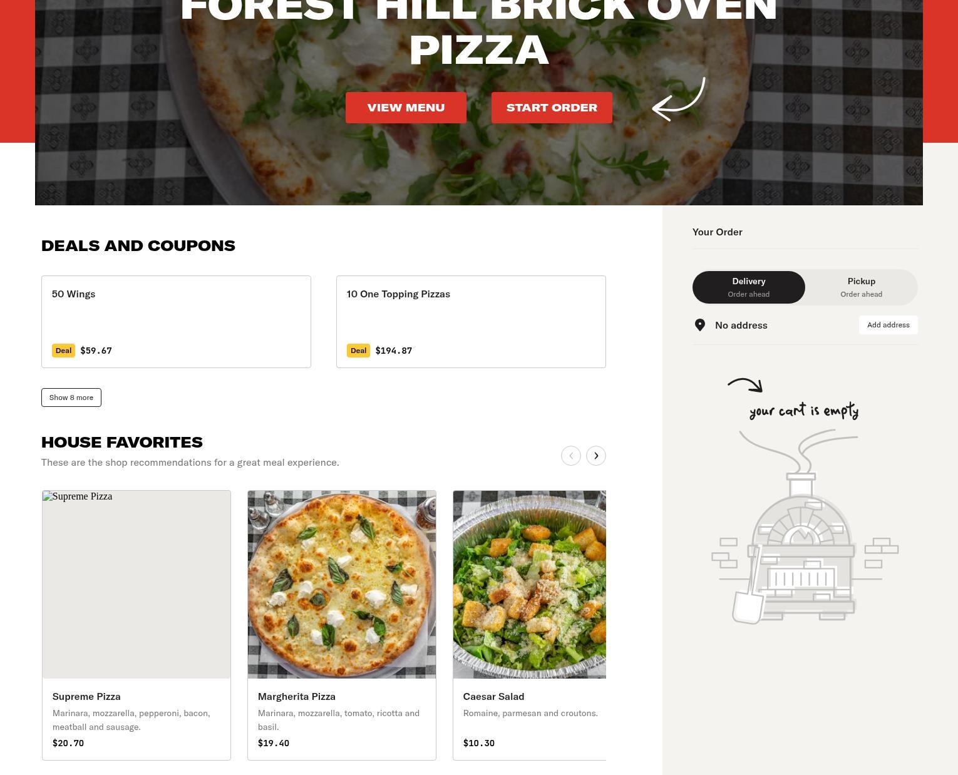Click the View Menu button

tap(406, 108)
